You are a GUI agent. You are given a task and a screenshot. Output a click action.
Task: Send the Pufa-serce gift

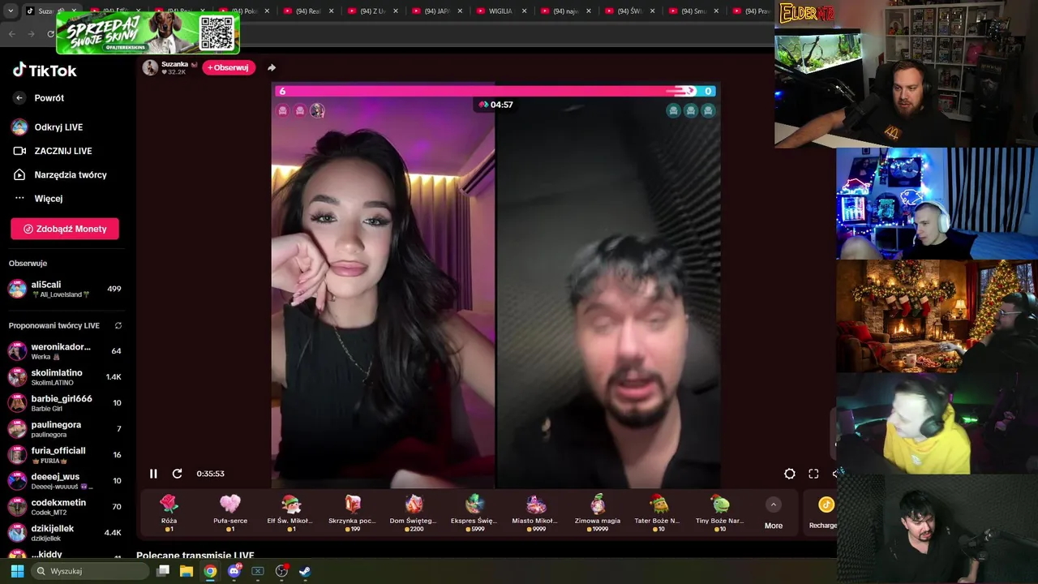[x=230, y=513]
